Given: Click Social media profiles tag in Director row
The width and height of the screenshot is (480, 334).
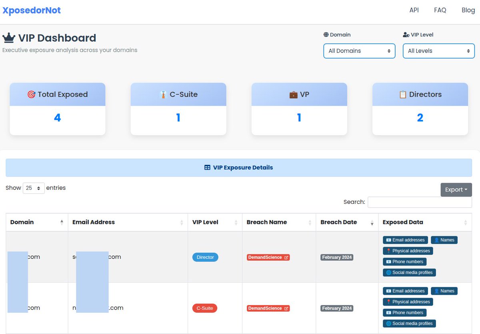Looking at the screenshot, I should point(409,272).
